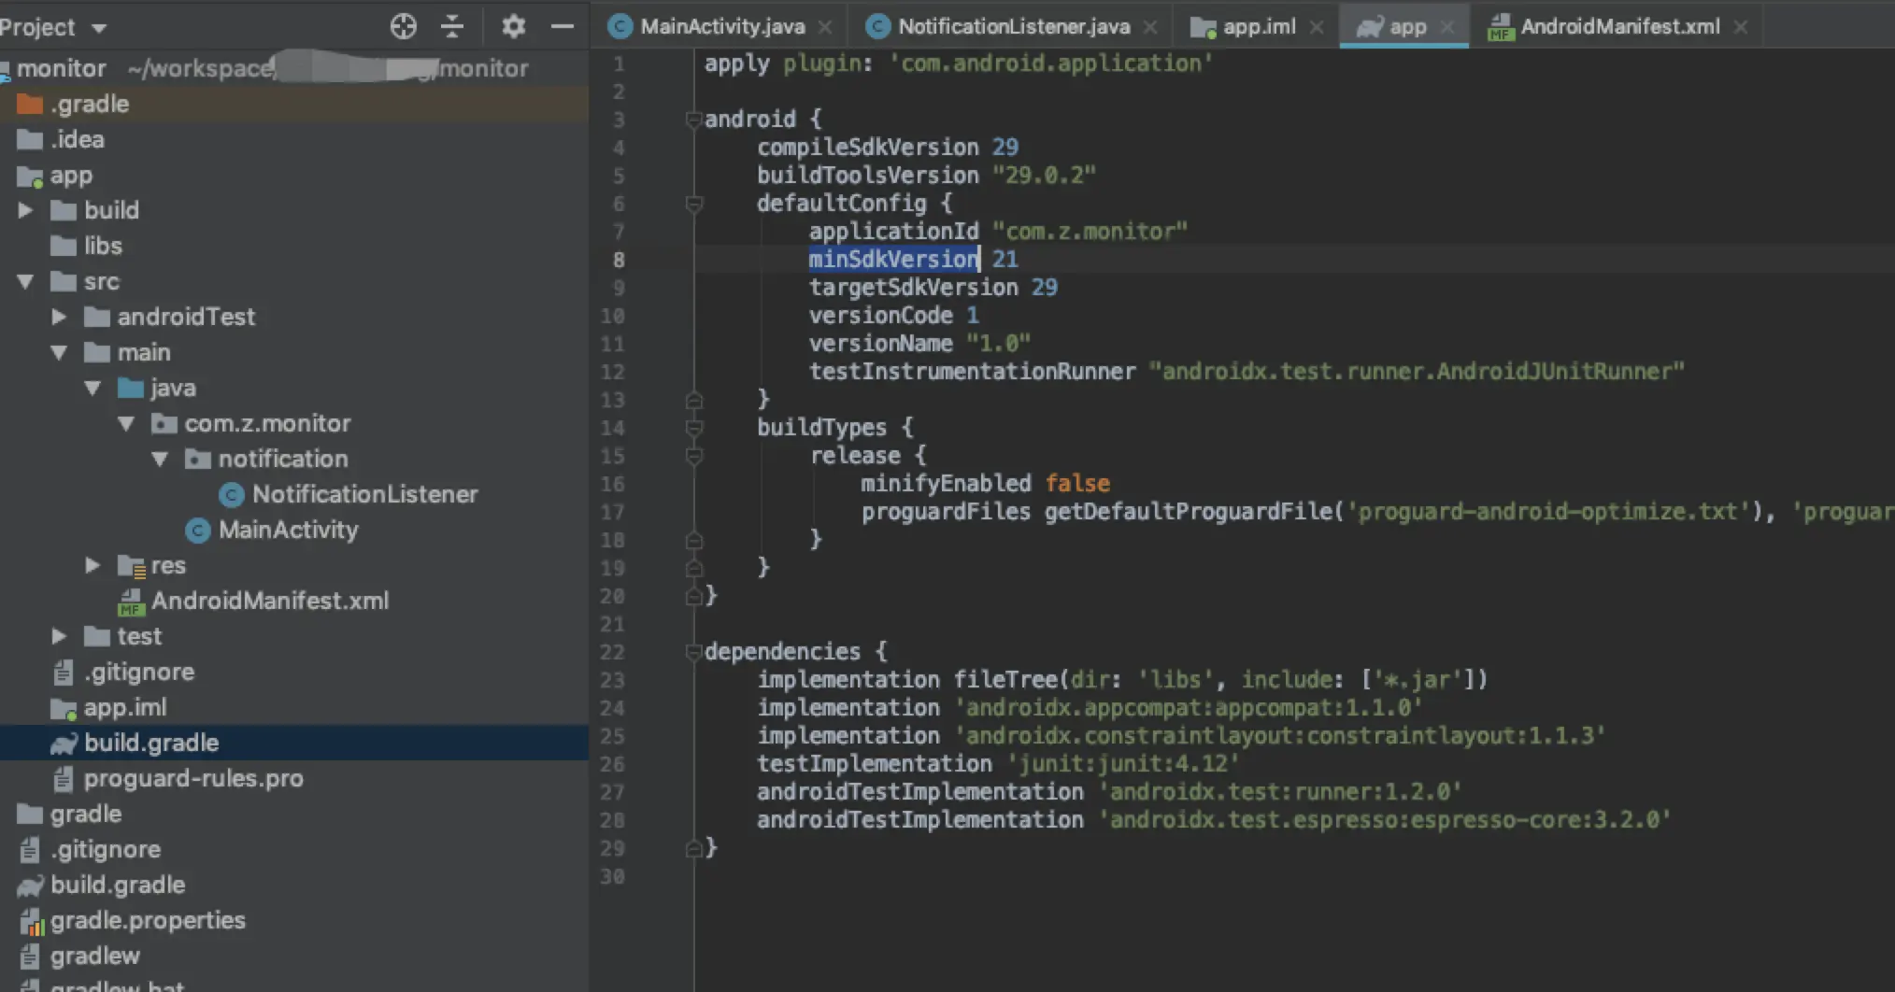The width and height of the screenshot is (1895, 992).
Task: Expand the androidTest folder arrow
Action: tap(59, 317)
